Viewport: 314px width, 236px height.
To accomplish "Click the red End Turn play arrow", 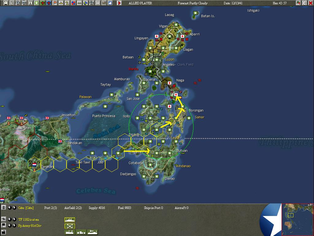I will pyautogui.click(x=119, y=3).
